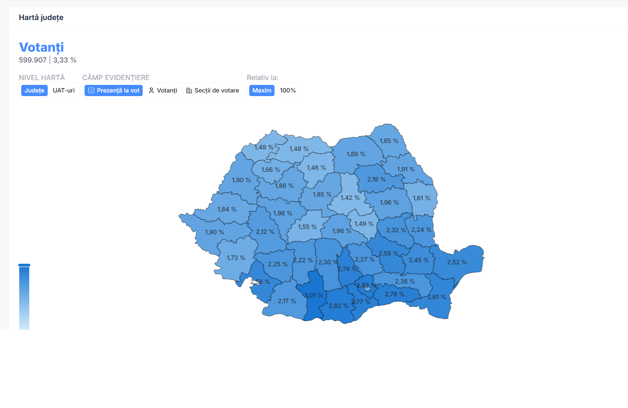The width and height of the screenshot is (628, 408).
Task: Select county labeled 2,74 %
Action: pos(347,269)
